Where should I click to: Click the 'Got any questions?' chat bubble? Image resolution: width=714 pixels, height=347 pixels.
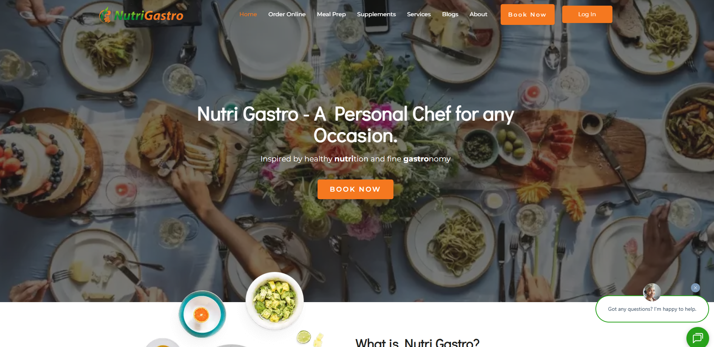pos(652,309)
